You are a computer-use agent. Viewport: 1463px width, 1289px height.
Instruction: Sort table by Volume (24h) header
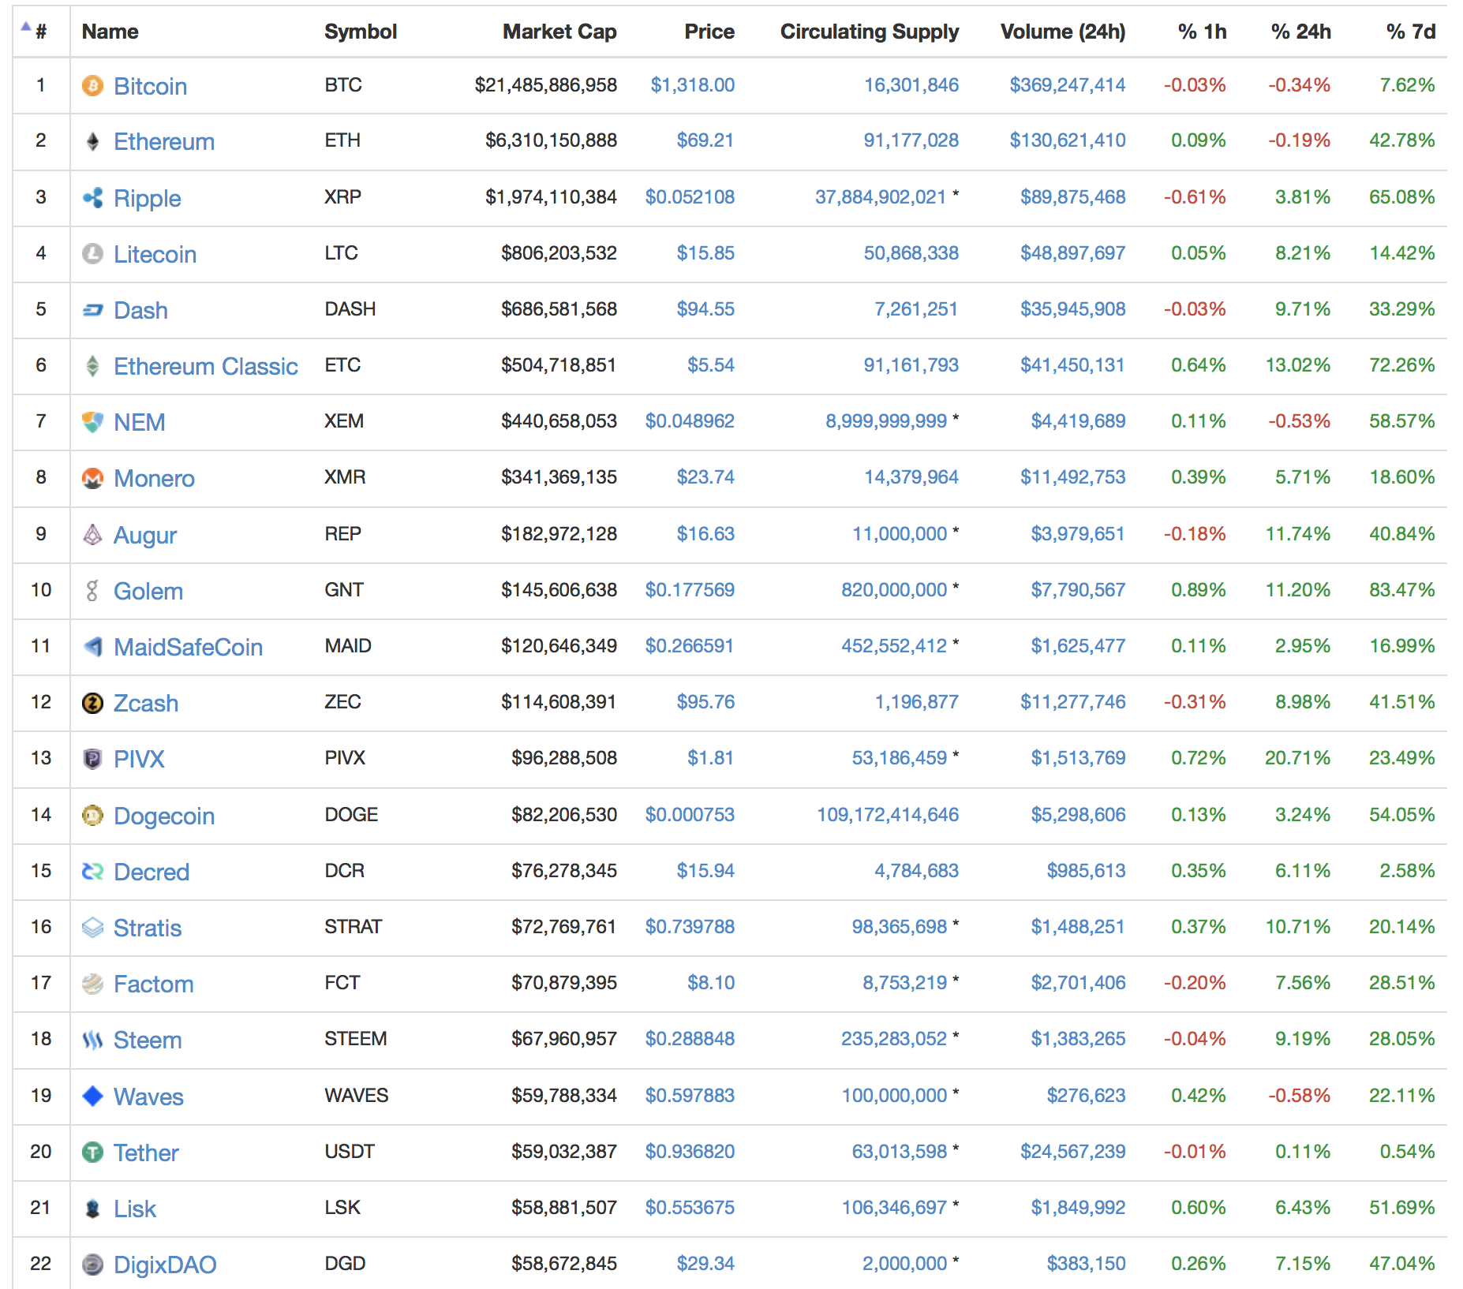[x=1063, y=32]
